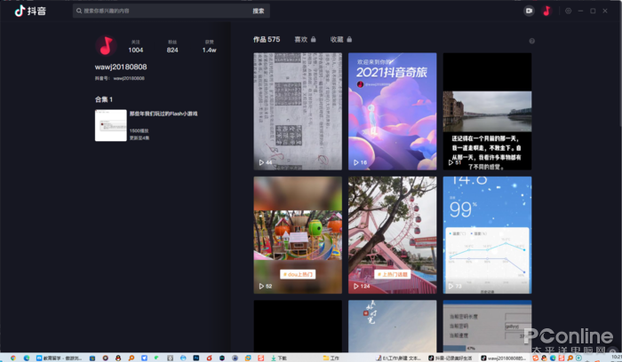Switch to the 喜欢 tab

(x=301, y=39)
